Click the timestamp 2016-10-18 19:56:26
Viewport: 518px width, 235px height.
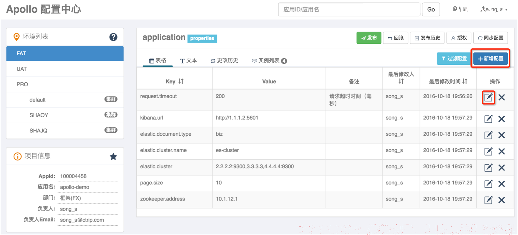[448, 96]
